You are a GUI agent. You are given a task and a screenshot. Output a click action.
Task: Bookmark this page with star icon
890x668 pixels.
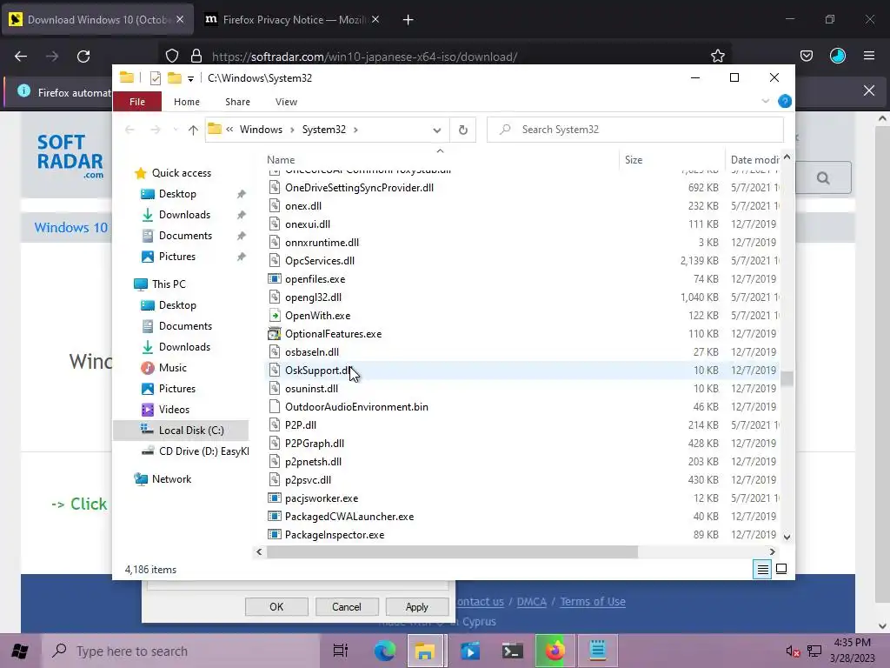(717, 56)
